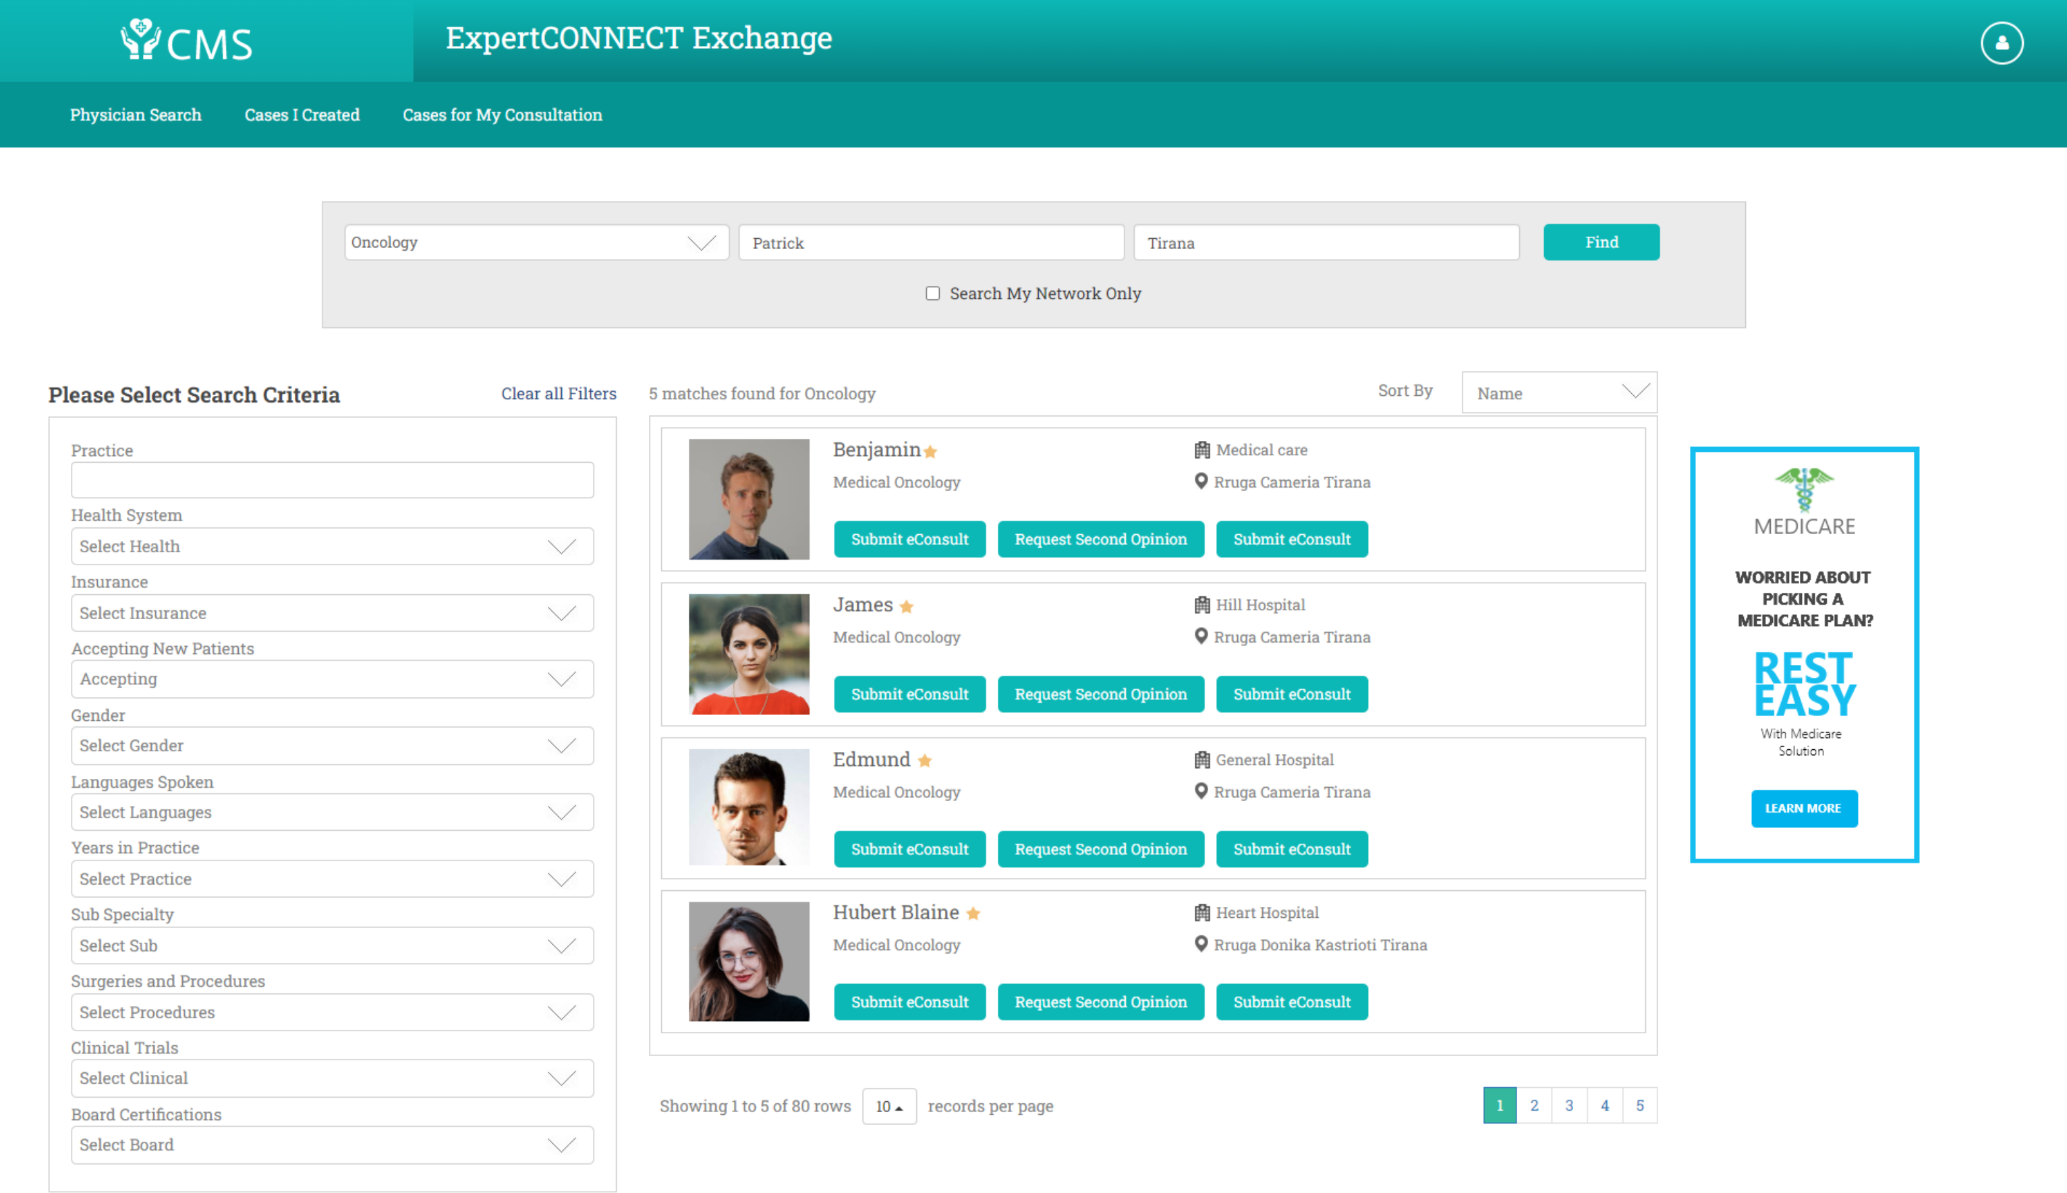Viewport: 2067px width, 1193px height.
Task: Click James's profile photo
Action: (x=749, y=654)
